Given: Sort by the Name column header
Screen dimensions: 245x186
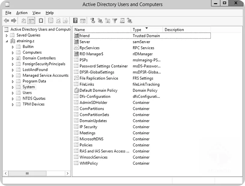Looking at the screenshot, I should click(102, 29).
